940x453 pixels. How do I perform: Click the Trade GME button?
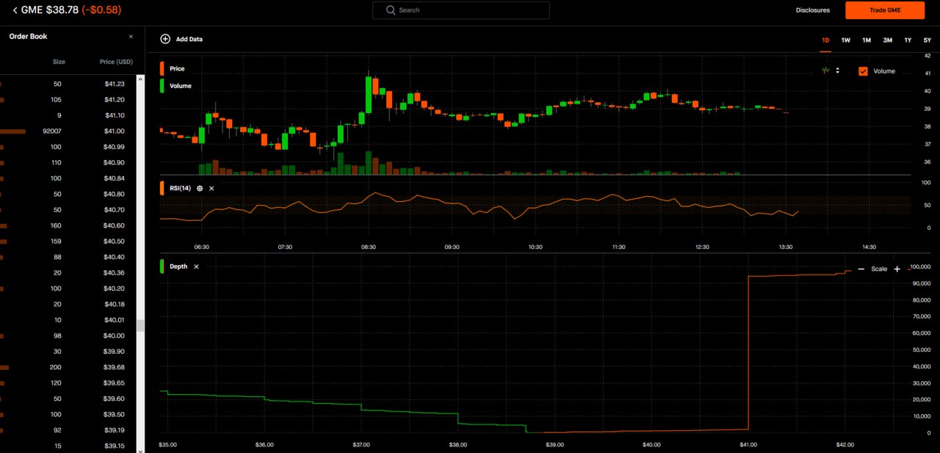[x=885, y=10]
